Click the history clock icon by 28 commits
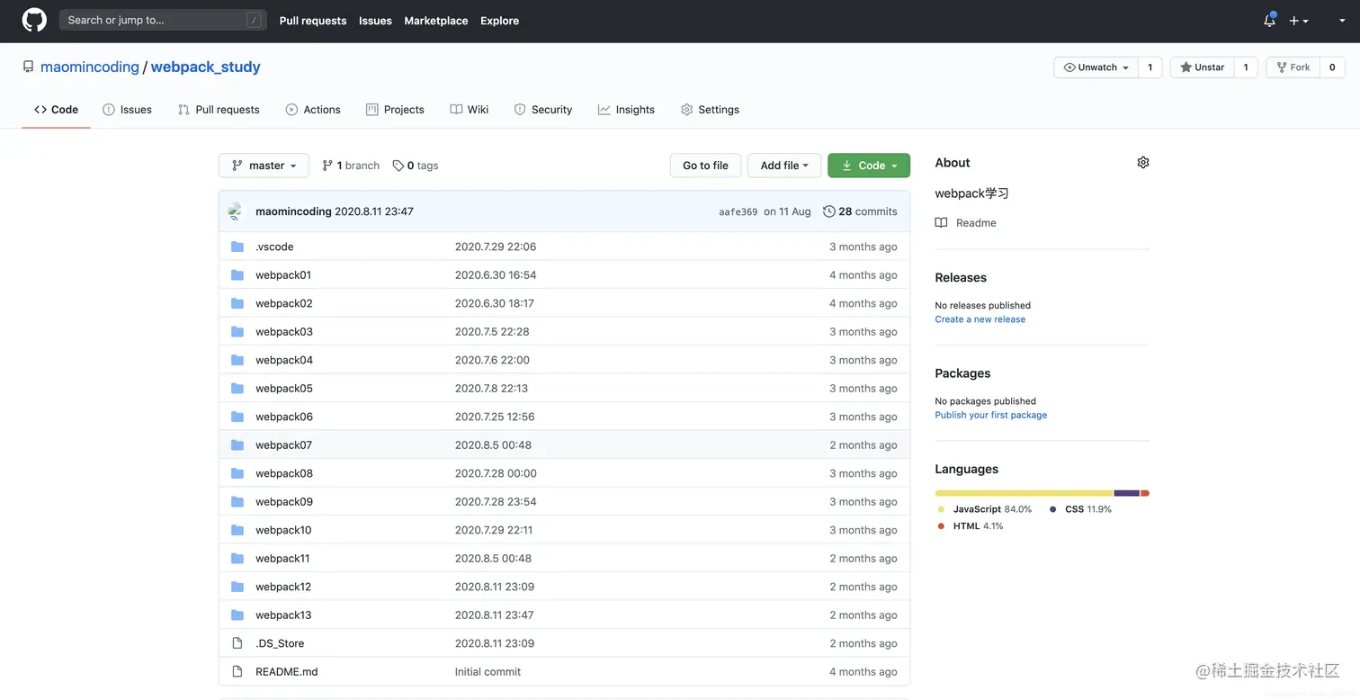Viewport: 1360px width, 700px height. tap(828, 211)
